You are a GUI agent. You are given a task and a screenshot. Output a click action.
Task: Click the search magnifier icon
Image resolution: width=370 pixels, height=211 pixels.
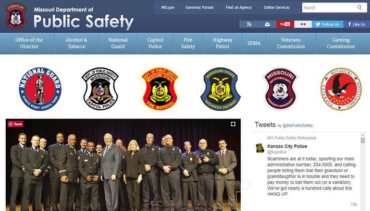[x=359, y=8]
